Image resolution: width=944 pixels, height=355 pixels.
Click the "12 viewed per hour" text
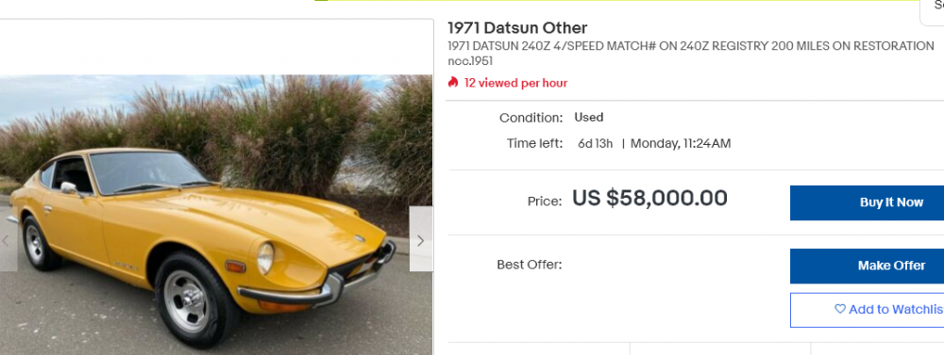(x=515, y=83)
